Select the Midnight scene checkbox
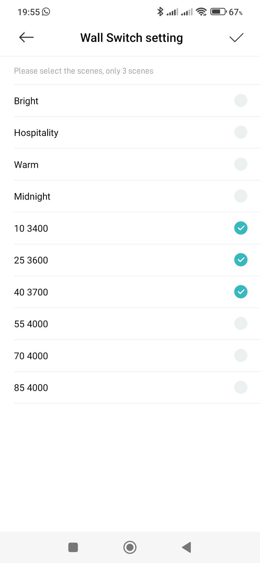 click(x=241, y=196)
